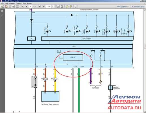This screenshot has width=146, height=113.
Task: Click the LED DRIVER label
Action: click(87, 39)
